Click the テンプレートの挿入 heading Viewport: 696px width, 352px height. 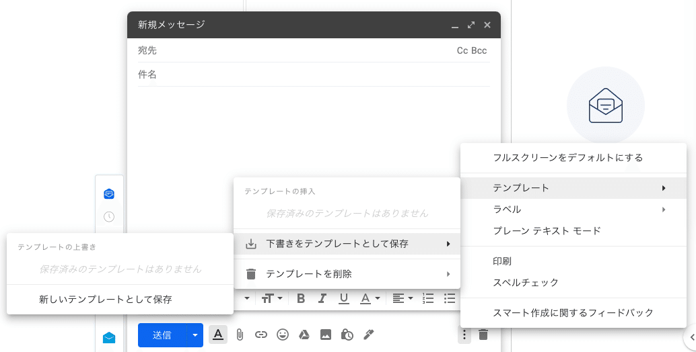280,191
